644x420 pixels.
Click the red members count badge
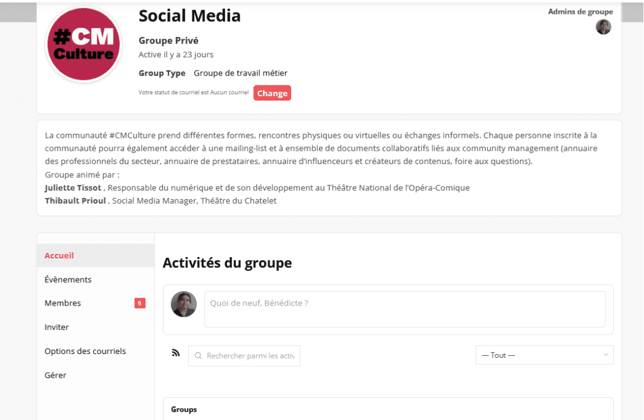click(140, 303)
